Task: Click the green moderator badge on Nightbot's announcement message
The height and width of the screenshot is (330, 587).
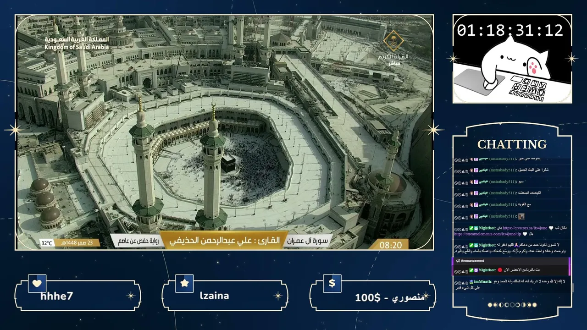Action: point(471,270)
